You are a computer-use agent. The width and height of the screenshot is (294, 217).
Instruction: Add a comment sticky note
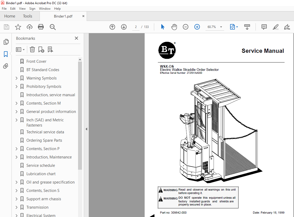pyautogui.click(x=264, y=27)
